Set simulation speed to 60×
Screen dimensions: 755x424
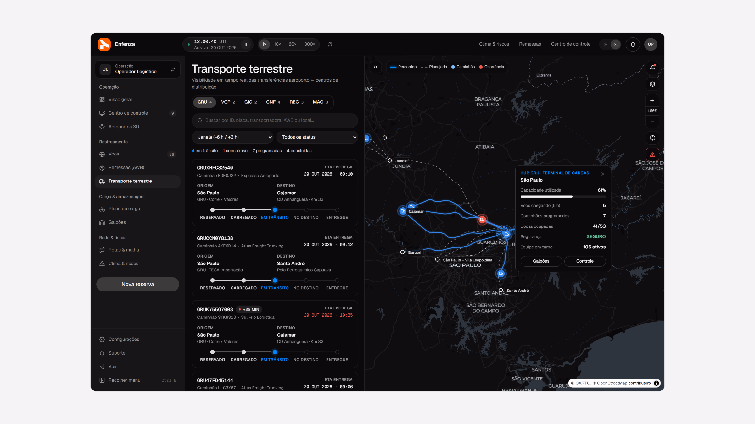pyautogui.click(x=292, y=44)
